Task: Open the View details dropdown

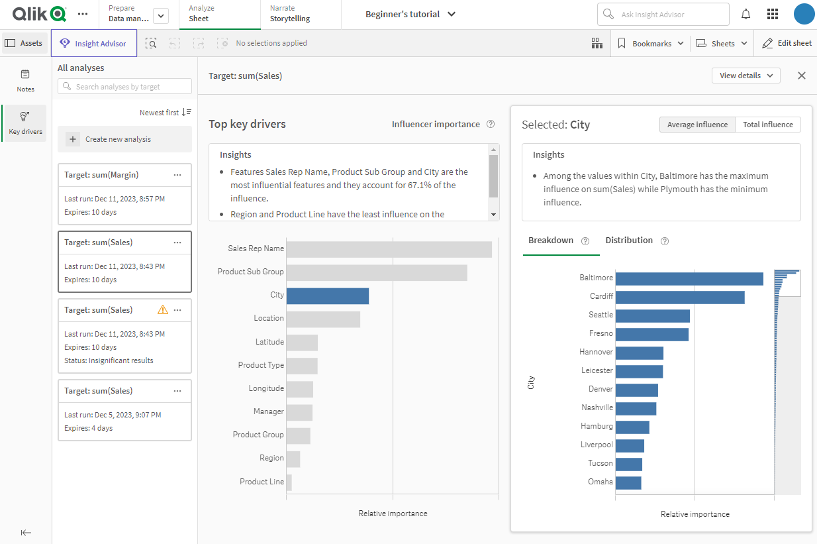Action: pyautogui.click(x=745, y=75)
